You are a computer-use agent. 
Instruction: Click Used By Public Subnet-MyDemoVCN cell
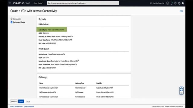105,88
